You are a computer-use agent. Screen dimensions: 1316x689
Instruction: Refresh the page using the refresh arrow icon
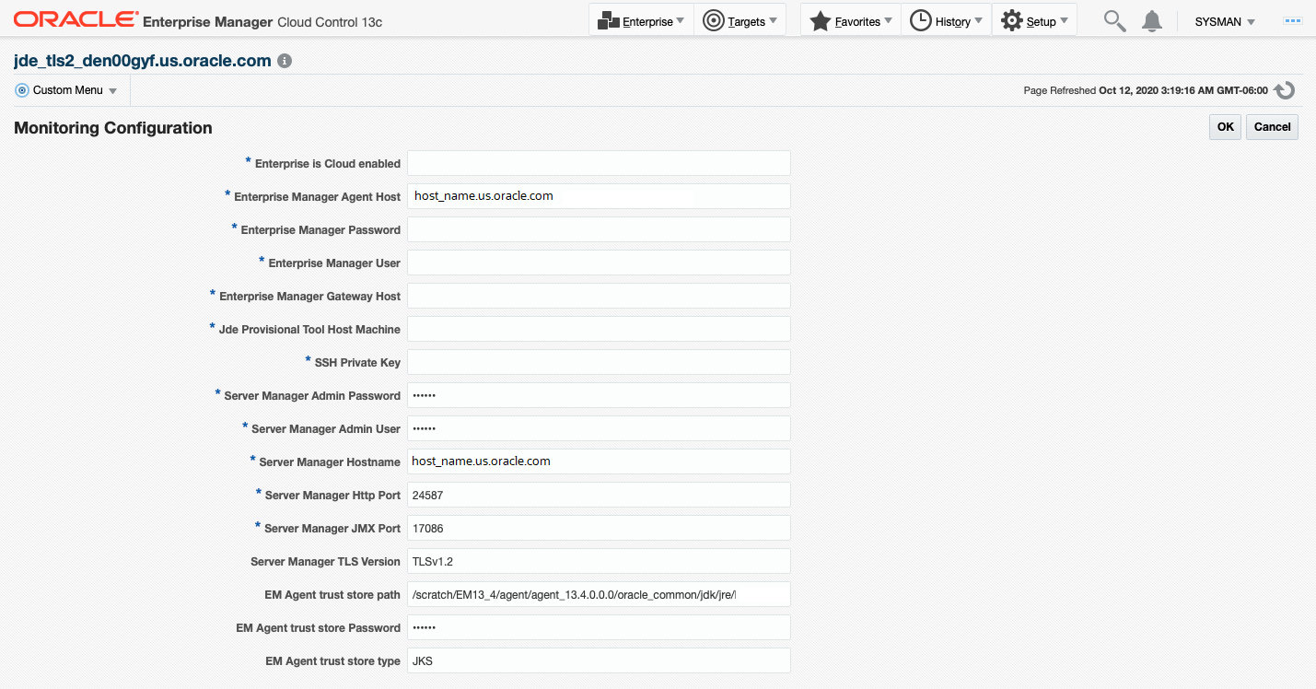point(1285,90)
